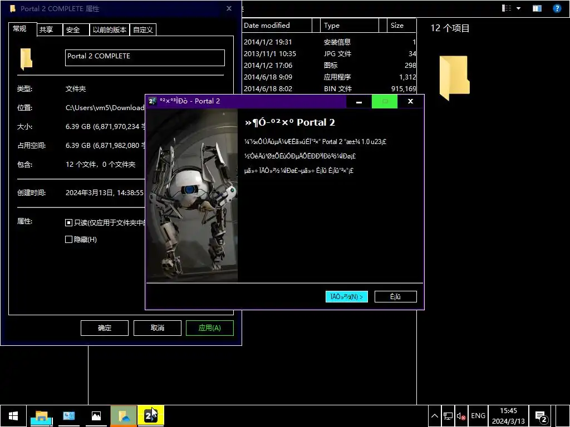Click the muted volume tray icon

(x=461, y=416)
